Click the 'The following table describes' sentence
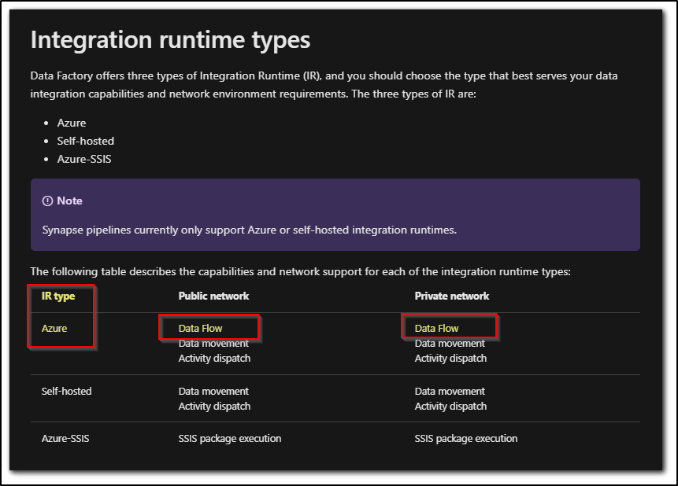The height and width of the screenshot is (486, 678). click(x=301, y=272)
